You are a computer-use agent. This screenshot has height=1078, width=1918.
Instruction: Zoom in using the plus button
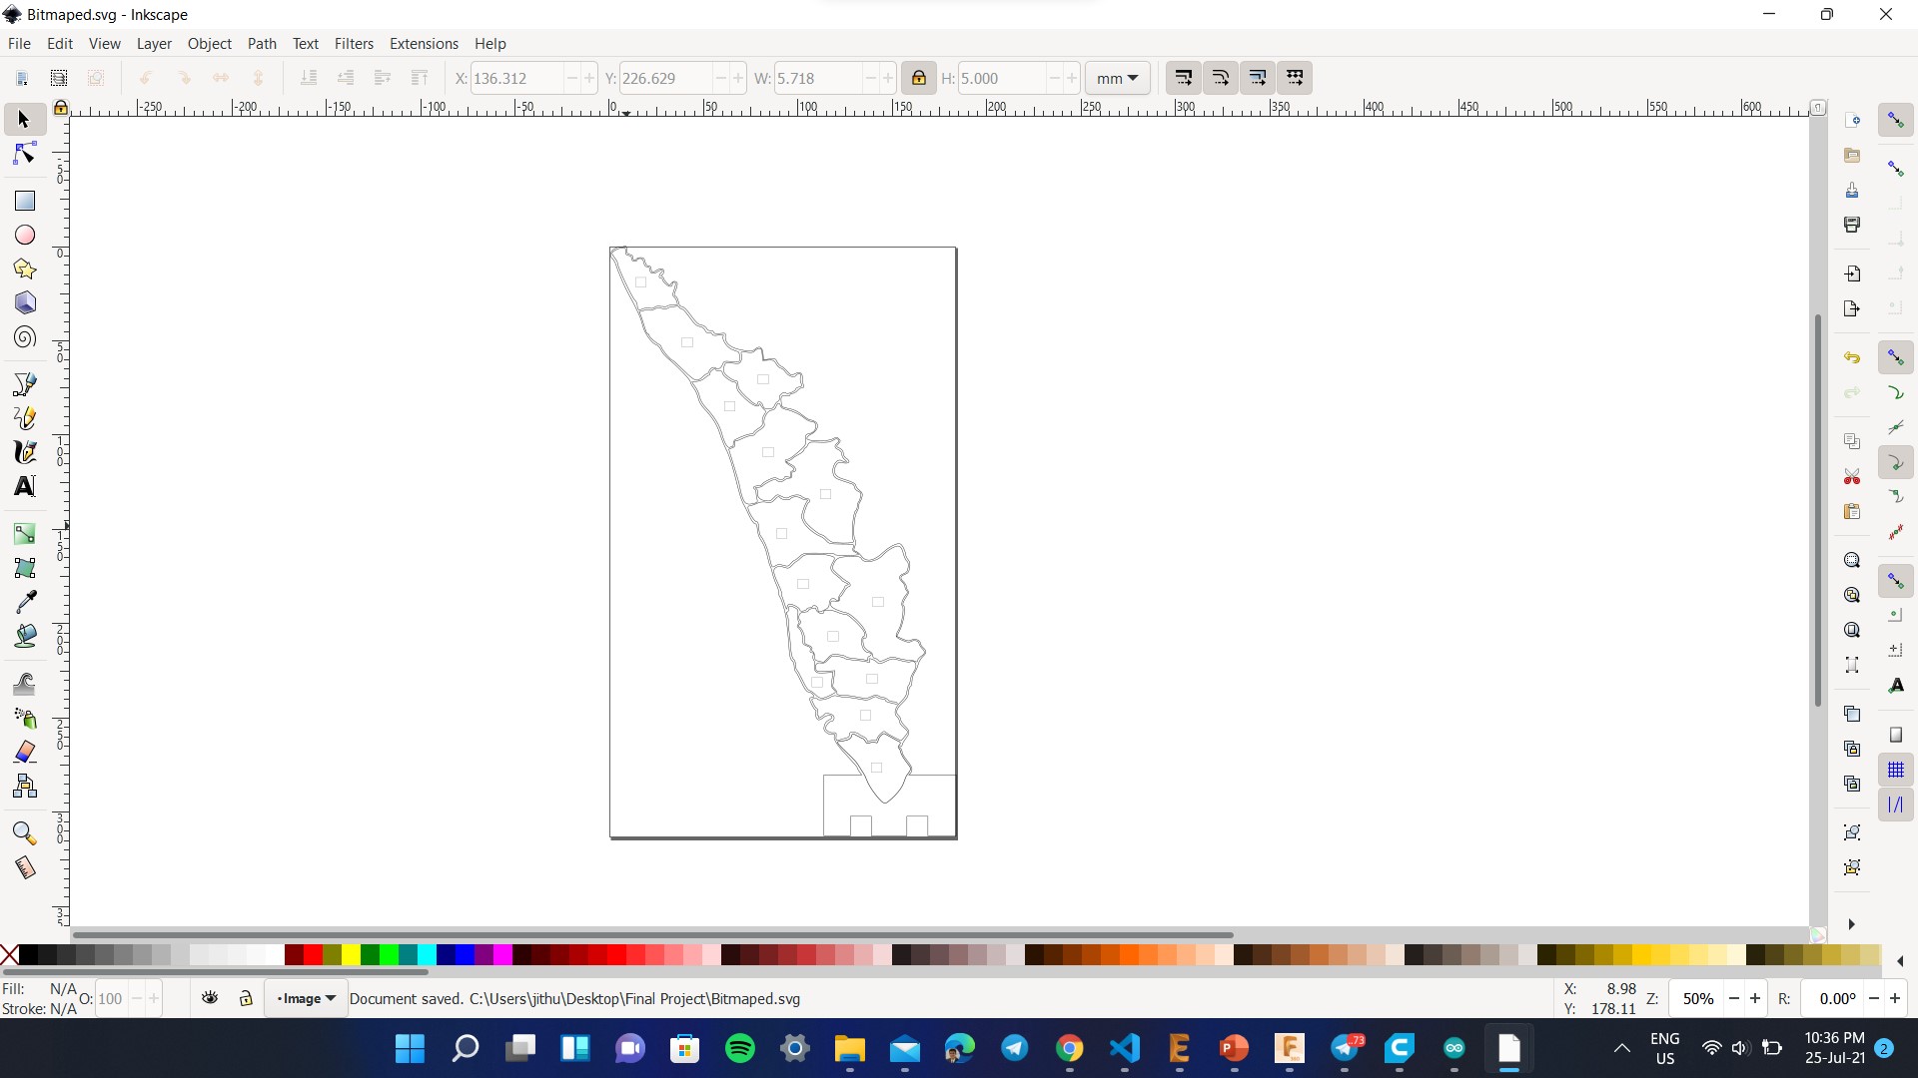click(x=1755, y=998)
